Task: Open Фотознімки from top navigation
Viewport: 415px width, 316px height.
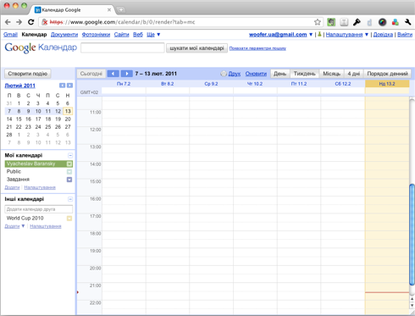Action: pyautogui.click(x=96, y=35)
